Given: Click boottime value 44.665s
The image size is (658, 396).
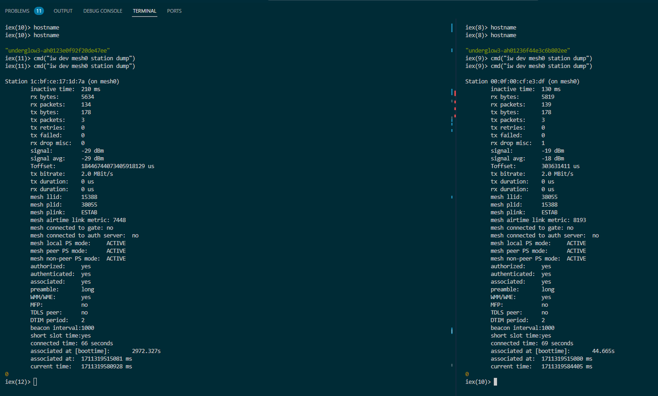Looking at the screenshot, I should [603, 351].
